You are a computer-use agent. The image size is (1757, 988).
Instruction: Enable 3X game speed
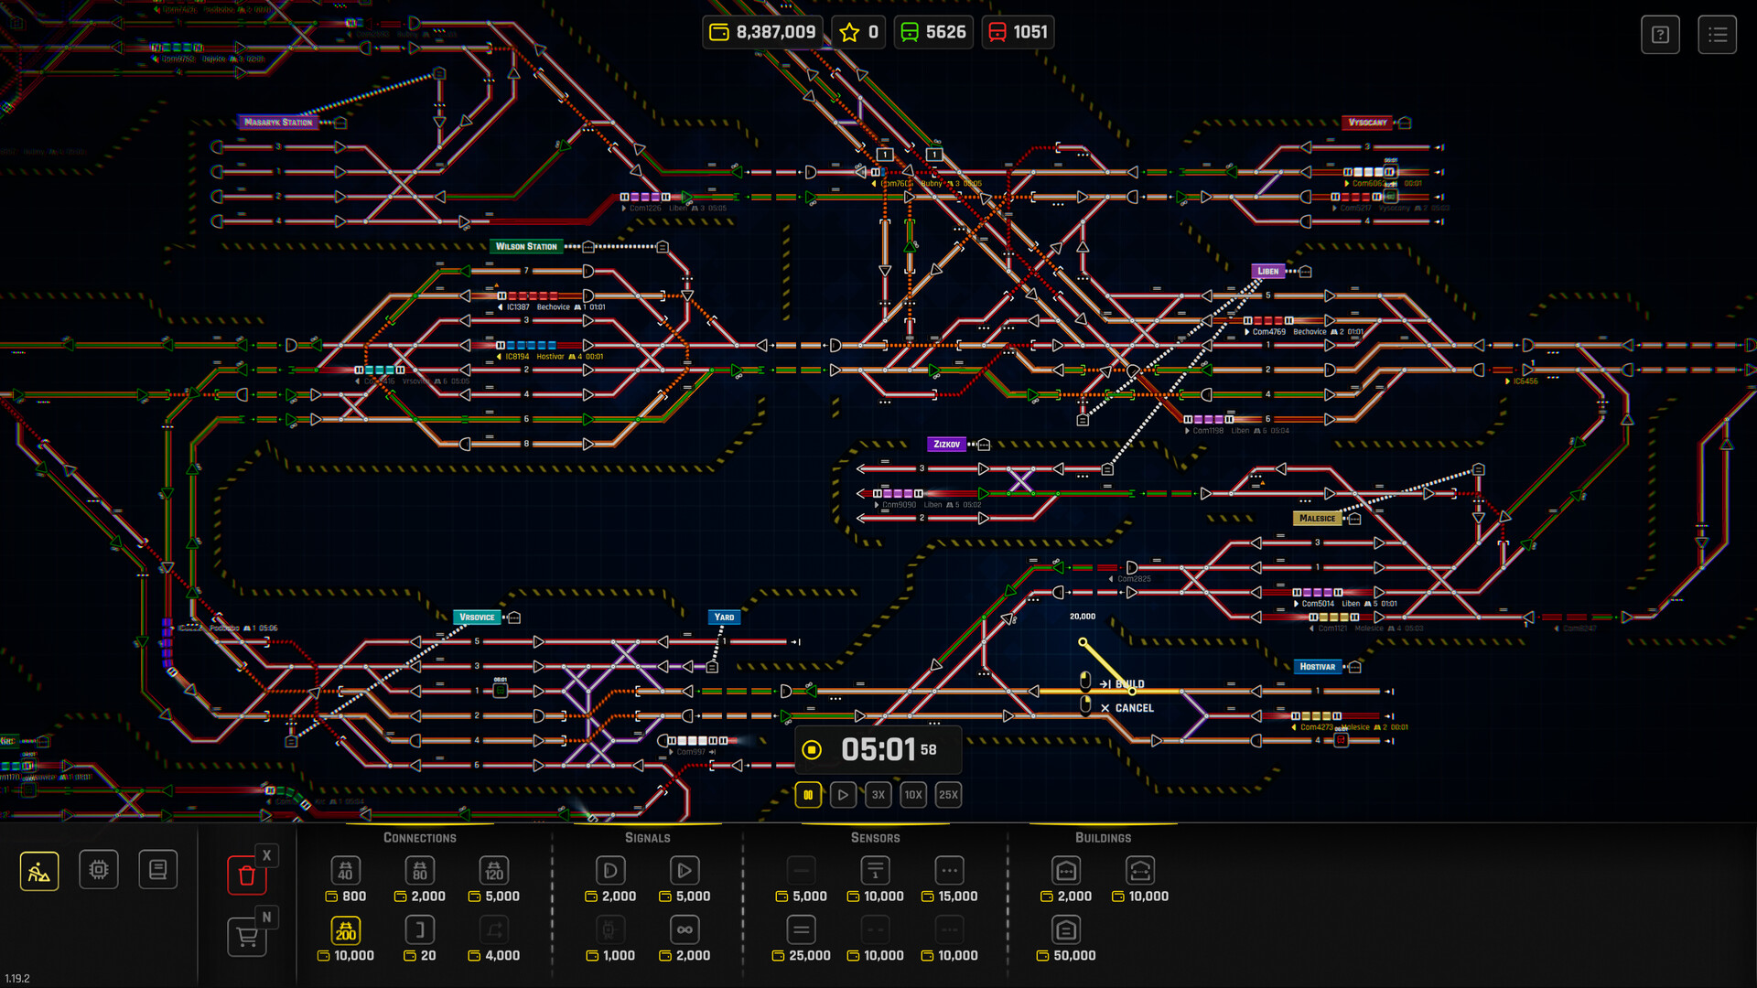pyautogui.click(x=878, y=794)
